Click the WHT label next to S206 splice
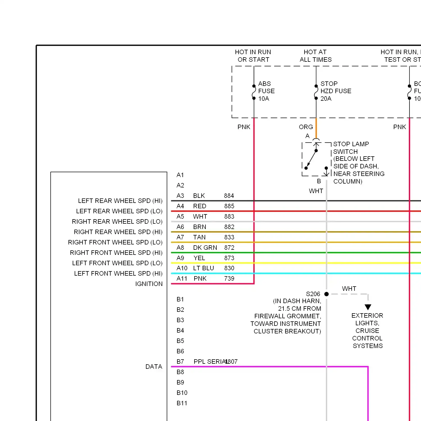 [349, 289]
